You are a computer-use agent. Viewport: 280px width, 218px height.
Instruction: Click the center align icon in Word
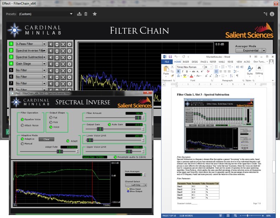coord(221,71)
